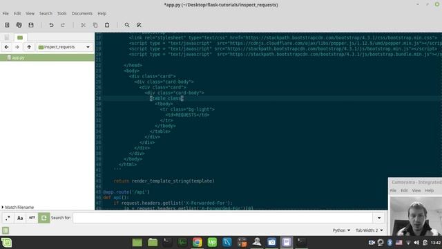Screen dimensions: 442x249
Task: Go forward in the file browser
Action: pyautogui.click(x=17, y=47)
